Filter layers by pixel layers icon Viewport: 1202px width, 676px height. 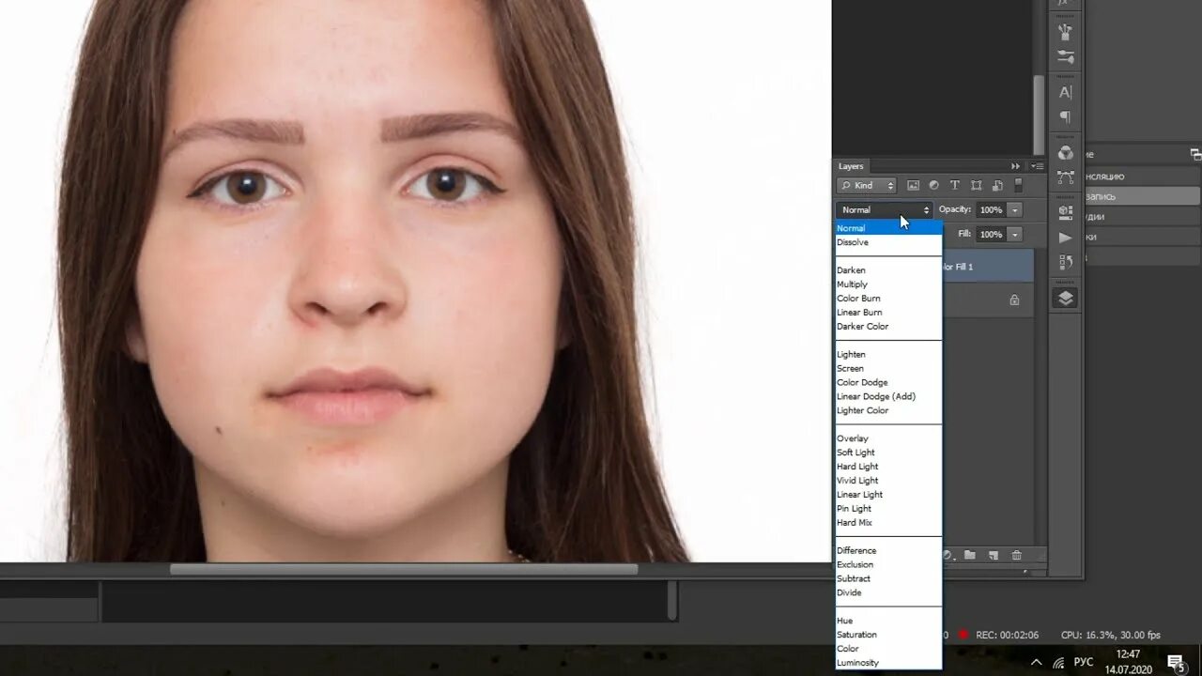(913, 186)
